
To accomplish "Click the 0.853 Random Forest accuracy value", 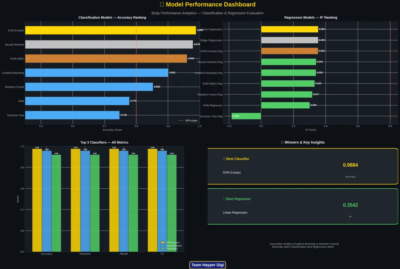I will click(157, 87).
